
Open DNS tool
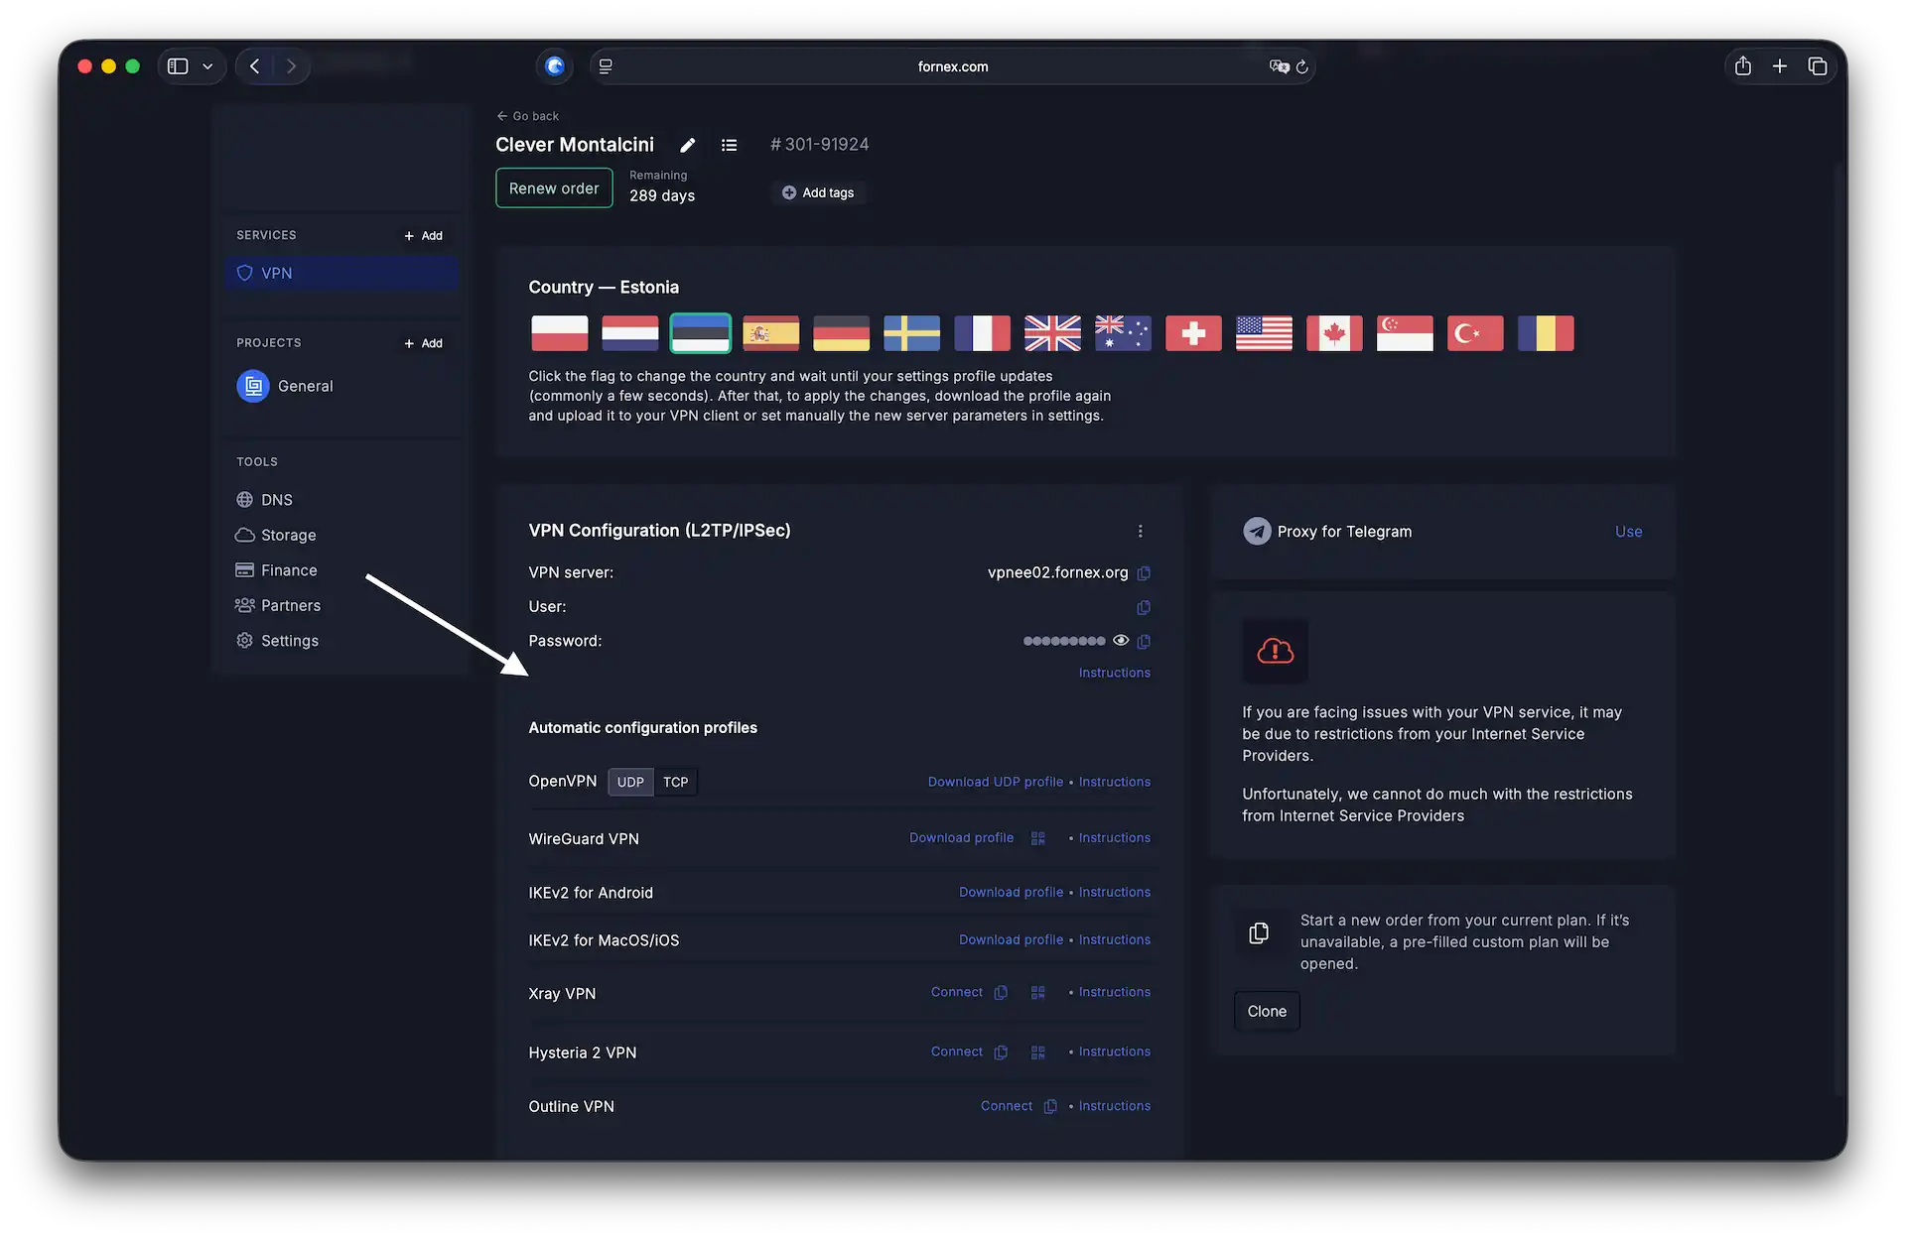pyautogui.click(x=264, y=500)
